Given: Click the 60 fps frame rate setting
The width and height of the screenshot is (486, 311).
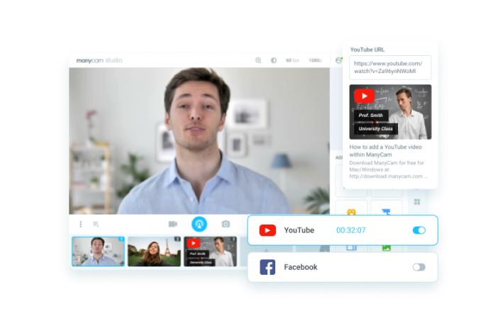Looking at the screenshot, I should click(x=292, y=60).
